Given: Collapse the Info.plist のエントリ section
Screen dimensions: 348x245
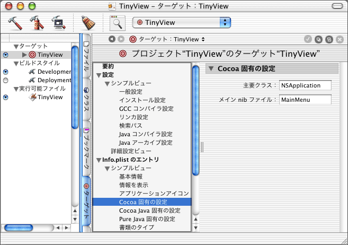Looking at the screenshot, I should pyautogui.click(x=99, y=160).
